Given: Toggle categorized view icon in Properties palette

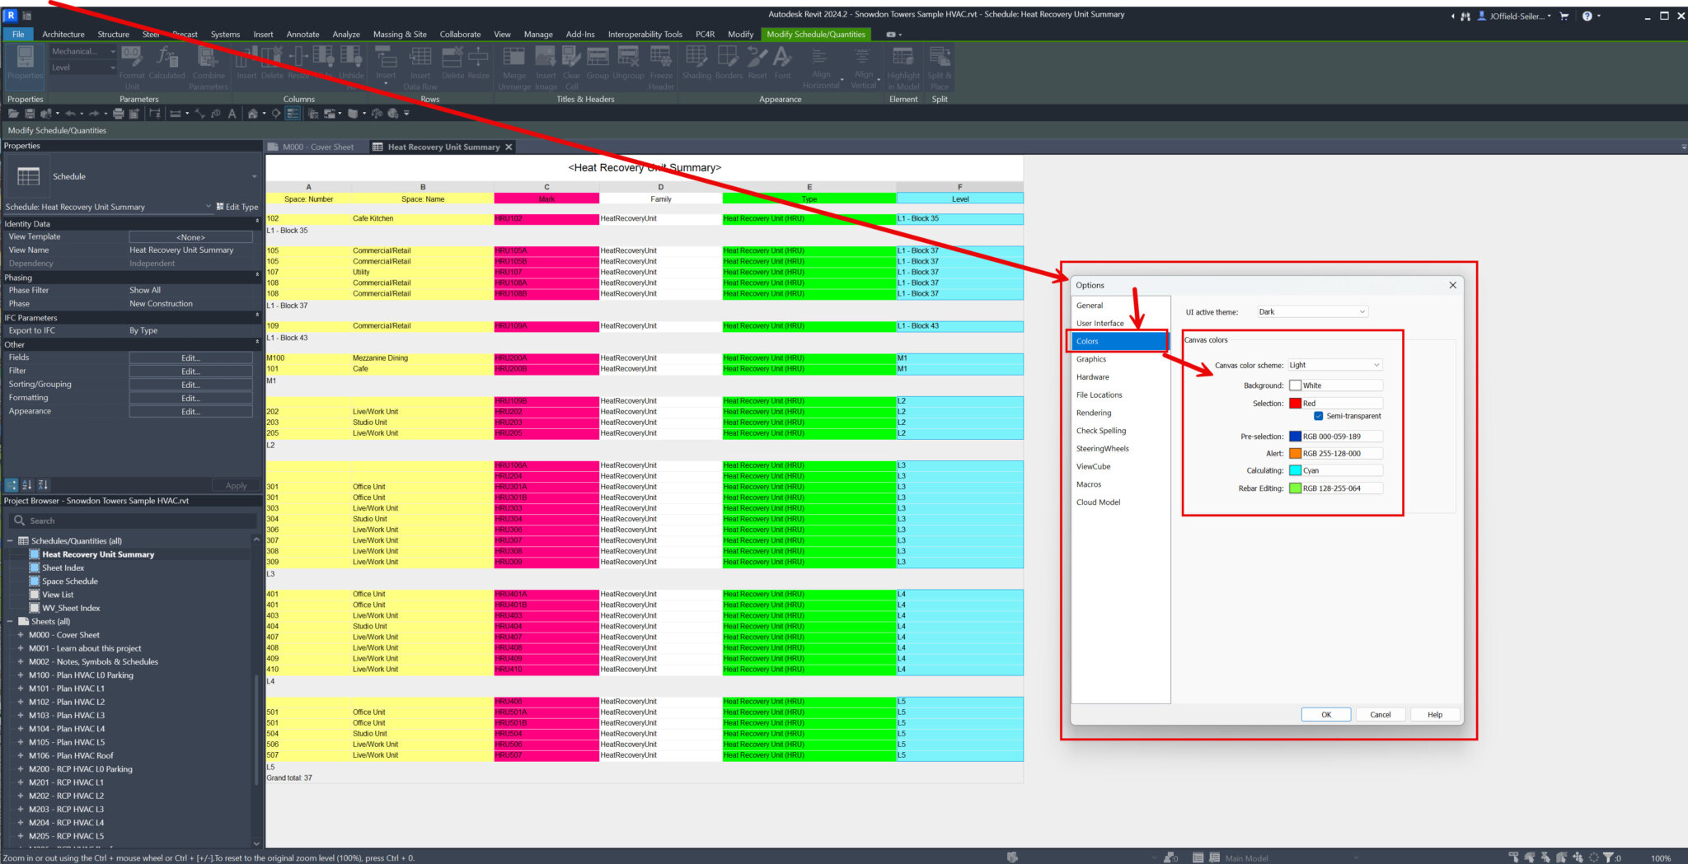Looking at the screenshot, I should [12, 485].
